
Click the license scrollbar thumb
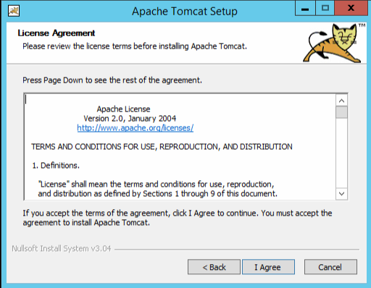pos(341,112)
